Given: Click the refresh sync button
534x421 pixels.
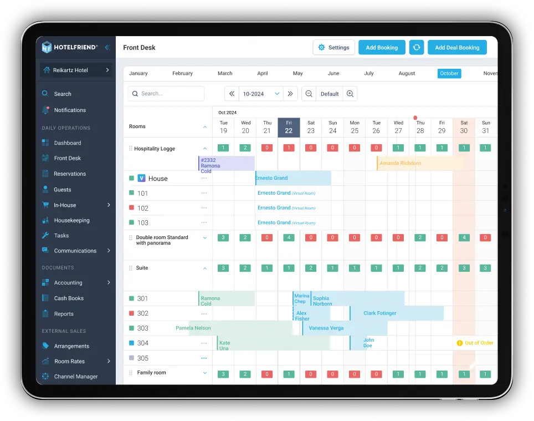Looking at the screenshot, I should click(x=416, y=47).
